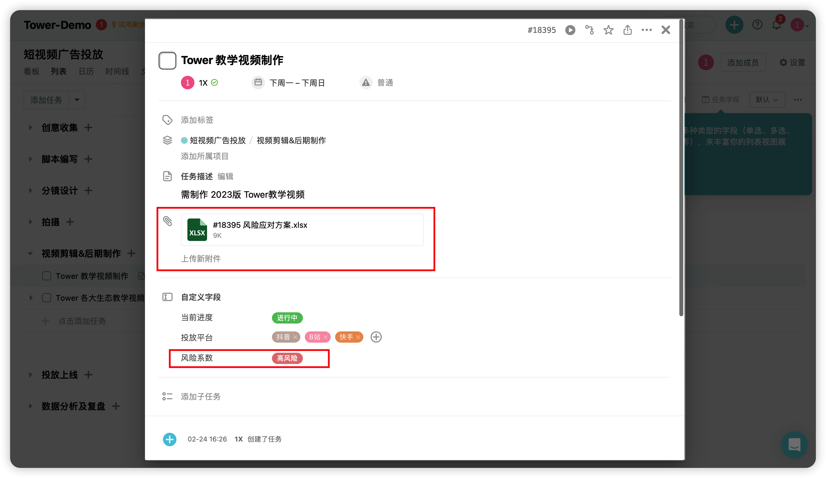Viewport: 826px width, 478px height.
Task: Open the task dependency branch icon
Action: coord(589,30)
